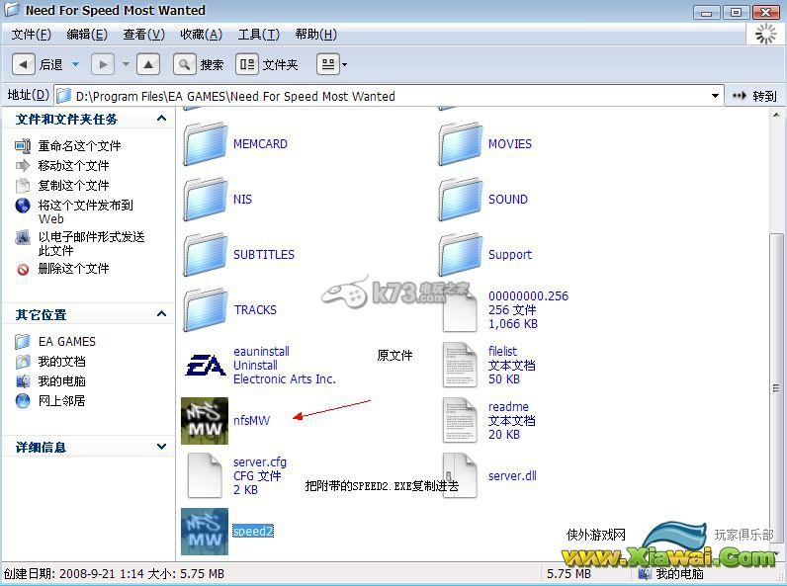Expand the 详细信息 panel
This screenshot has height=586, width=787.
click(x=161, y=447)
